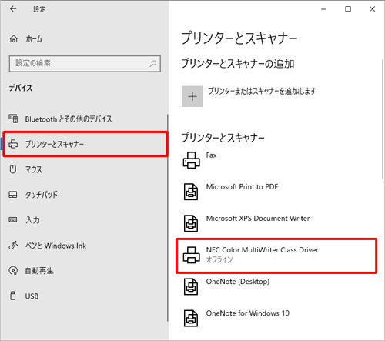Click the Bluetooth devices icon

pyautogui.click(x=13, y=119)
